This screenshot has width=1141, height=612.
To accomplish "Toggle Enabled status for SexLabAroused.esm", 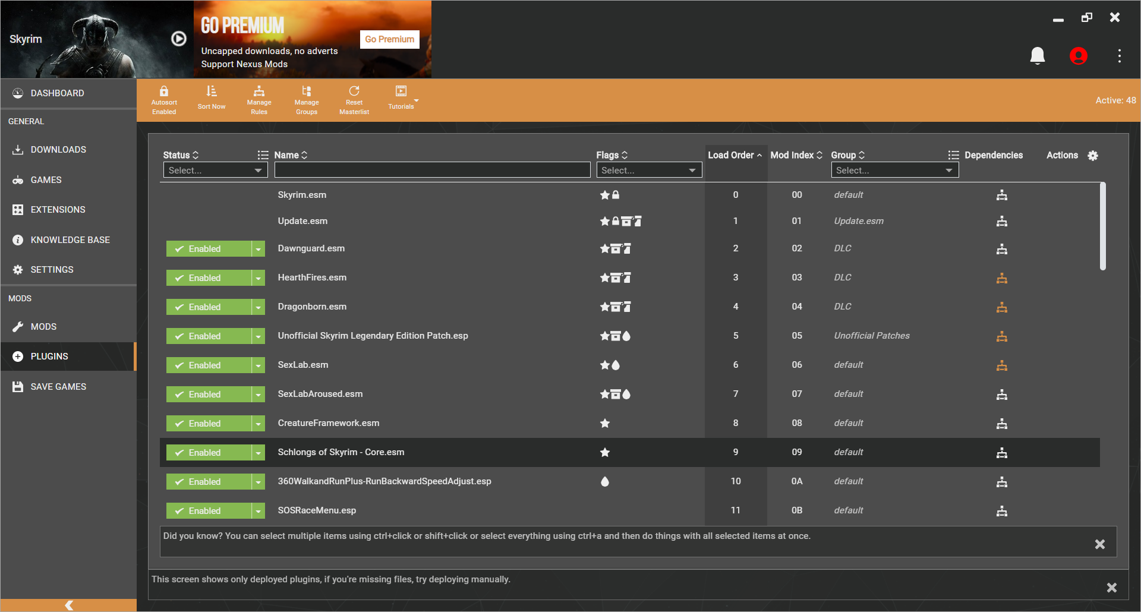I will 209,395.
